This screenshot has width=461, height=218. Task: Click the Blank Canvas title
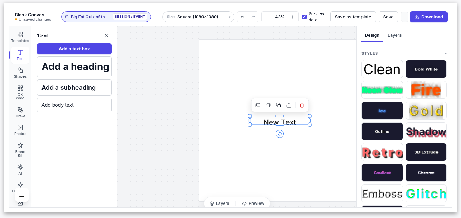pyautogui.click(x=29, y=15)
